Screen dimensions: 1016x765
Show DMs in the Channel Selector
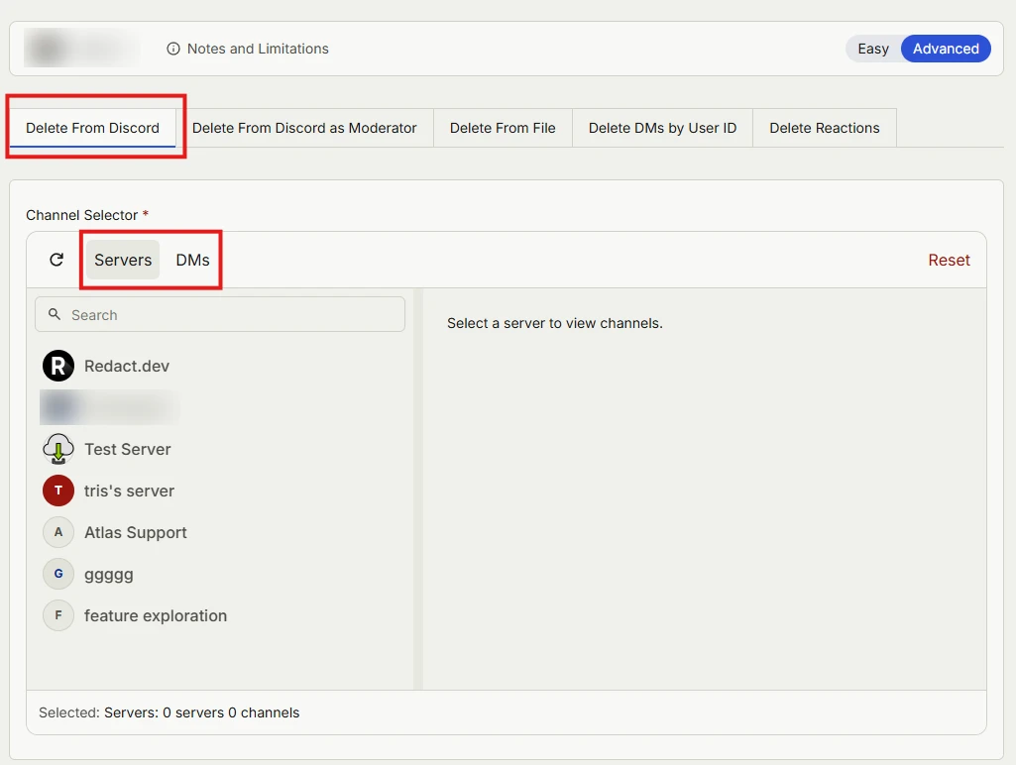[x=192, y=260]
